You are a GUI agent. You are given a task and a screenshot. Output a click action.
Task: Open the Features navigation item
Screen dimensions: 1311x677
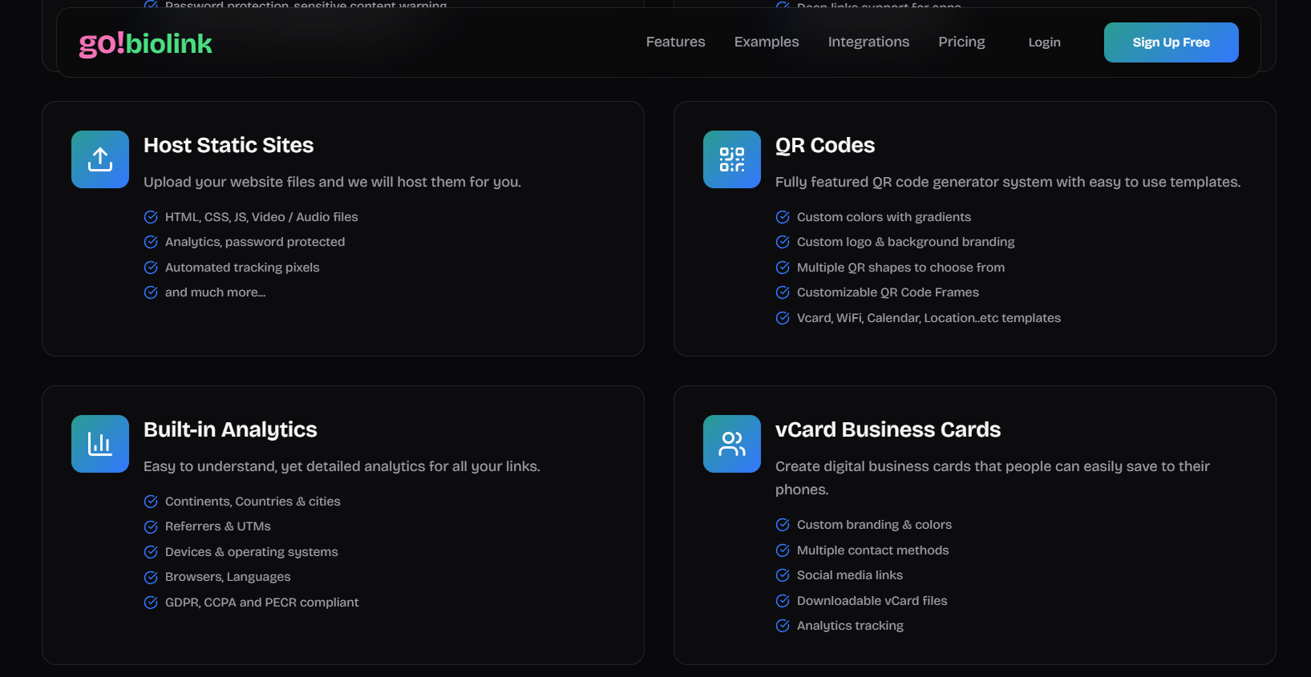click(x=675, y=42)
